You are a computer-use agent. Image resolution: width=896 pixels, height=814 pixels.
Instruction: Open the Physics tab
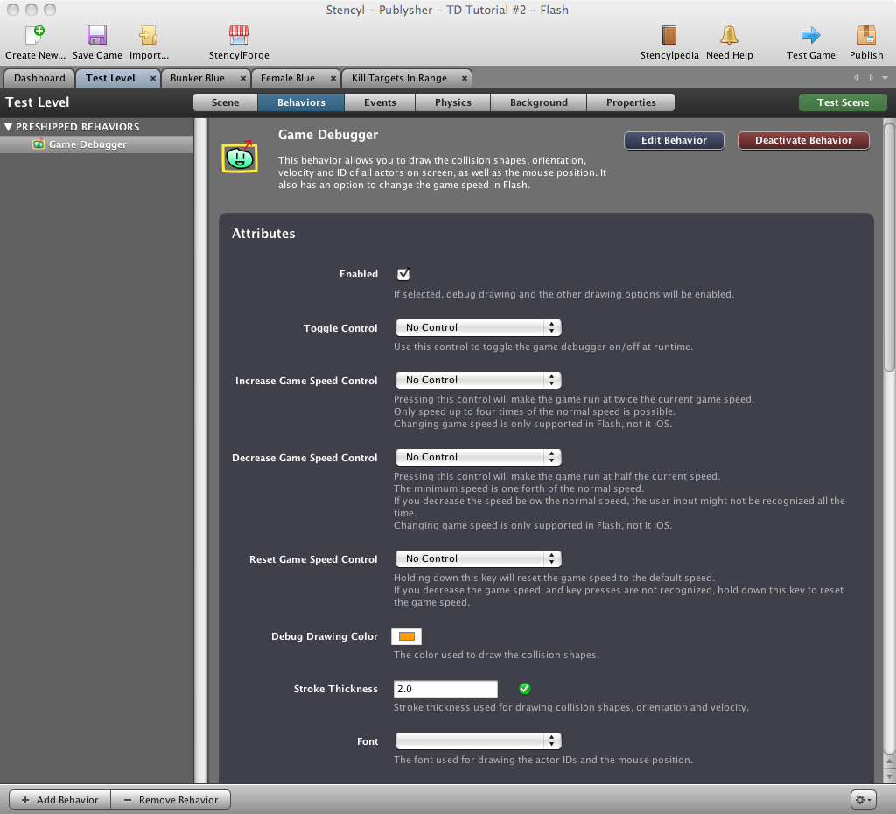(x=452, y=102)
